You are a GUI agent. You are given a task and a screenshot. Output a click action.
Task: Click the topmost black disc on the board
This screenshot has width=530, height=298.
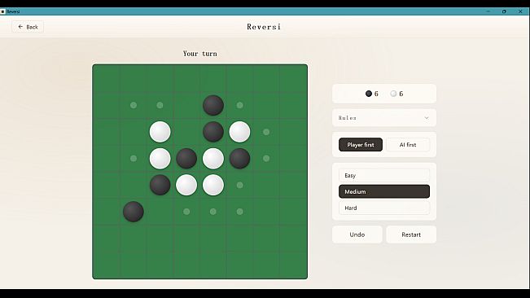coord(213,105)
